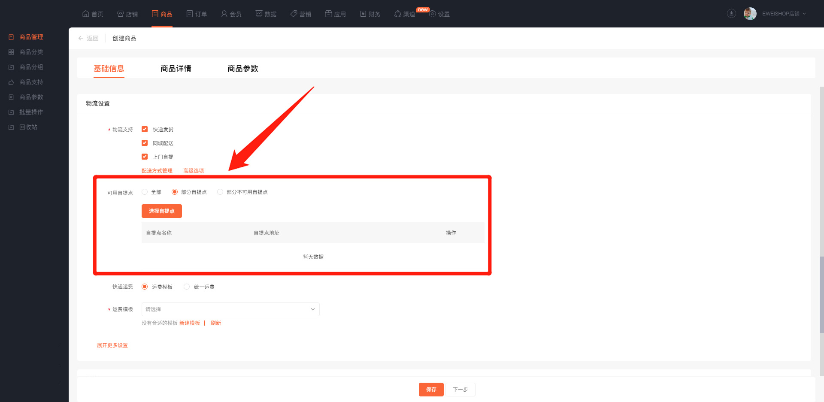Open the 首页 home icon in navigation

[x=86, y=14]
